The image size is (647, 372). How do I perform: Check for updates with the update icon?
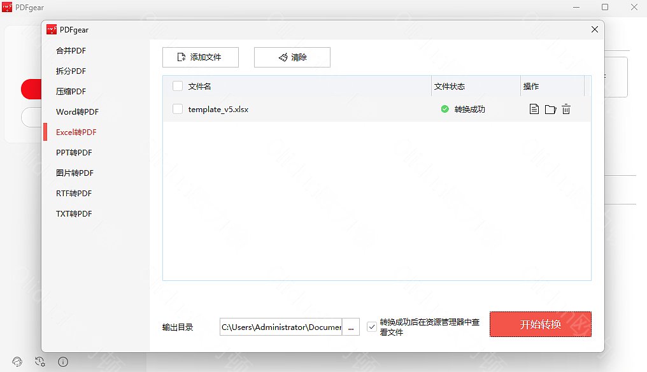click(40, 361)
